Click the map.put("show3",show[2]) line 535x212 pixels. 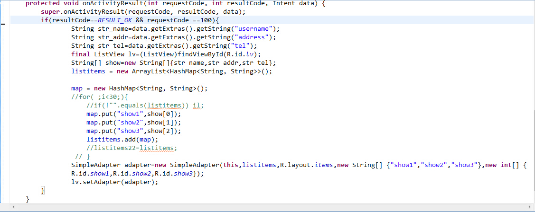coord(134,131)
